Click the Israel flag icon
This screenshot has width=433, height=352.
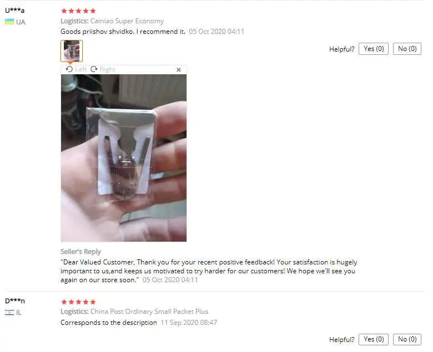click(9, 312)
